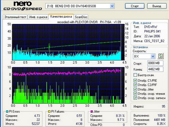The width and height of the screenshot is (169, 127).
Task: Click the Nero CD-DVD Speed logo
Action: tap(23, 6)
